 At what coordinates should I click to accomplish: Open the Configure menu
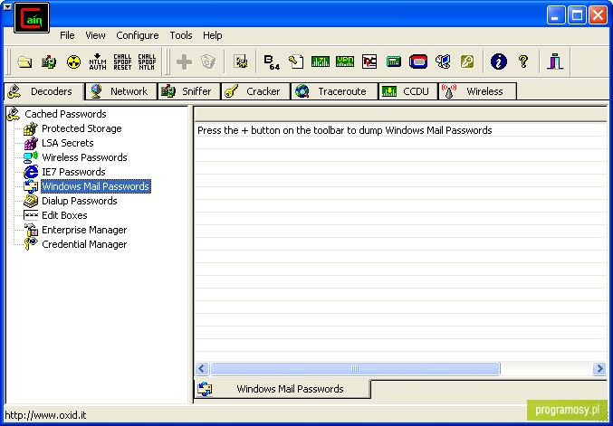[x=138, y=35]
